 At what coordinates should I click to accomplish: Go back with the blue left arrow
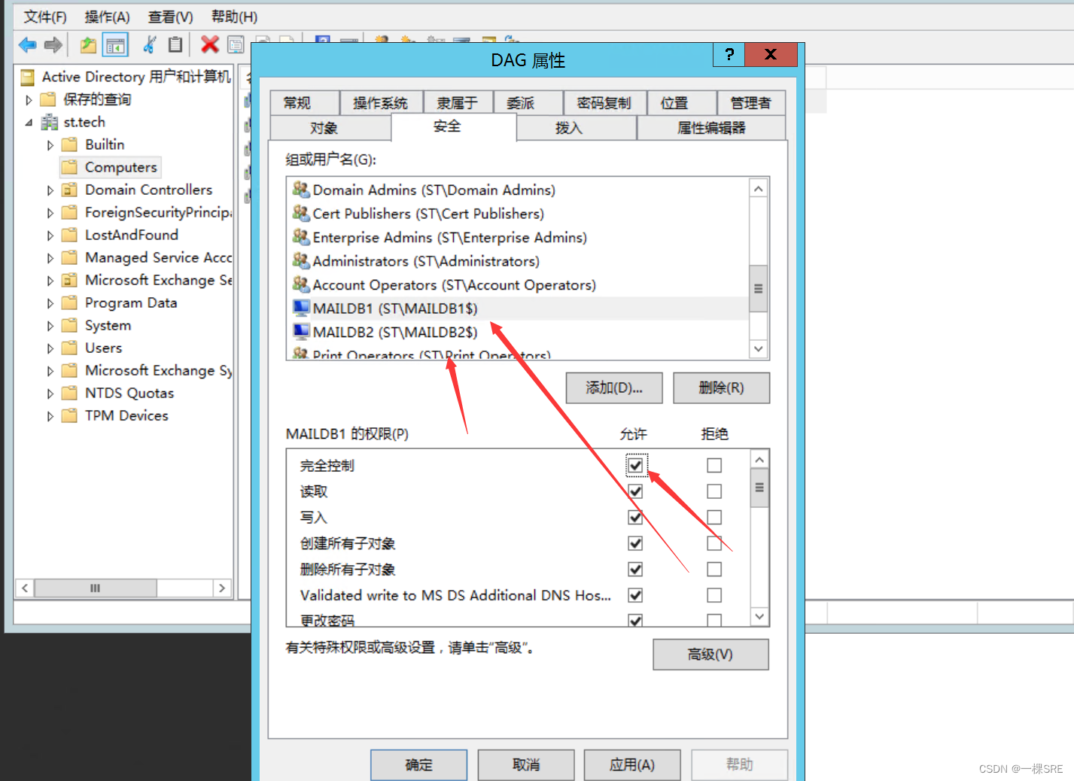click(28, 45)
